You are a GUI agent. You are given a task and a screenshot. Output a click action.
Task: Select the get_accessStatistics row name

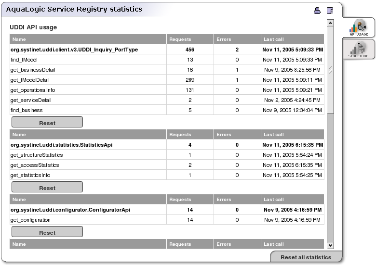coord(35,165)
